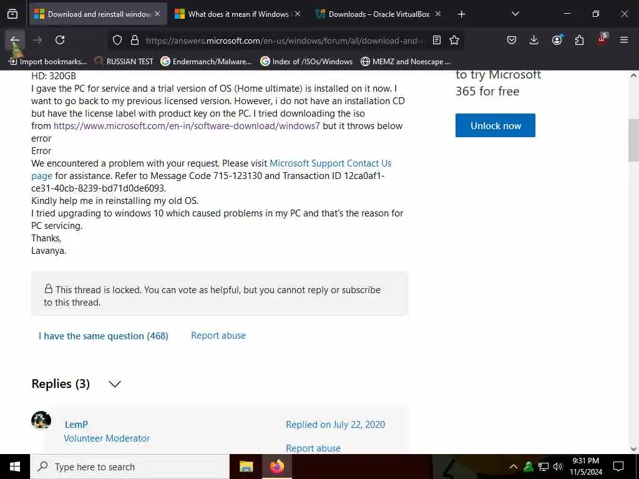Click scrollbar down arrow
This screenshot has height=479, width=639.
633,449
